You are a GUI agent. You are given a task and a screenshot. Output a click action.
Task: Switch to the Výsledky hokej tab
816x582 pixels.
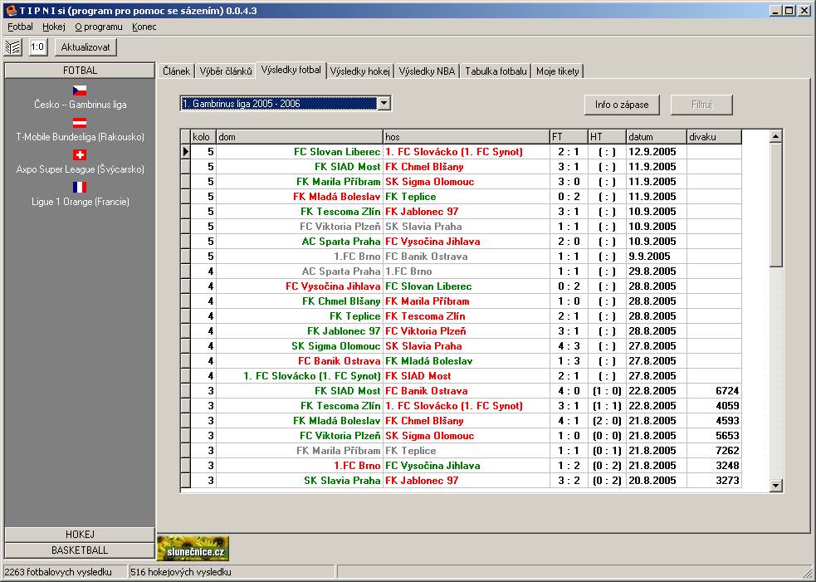click(359, 71)
